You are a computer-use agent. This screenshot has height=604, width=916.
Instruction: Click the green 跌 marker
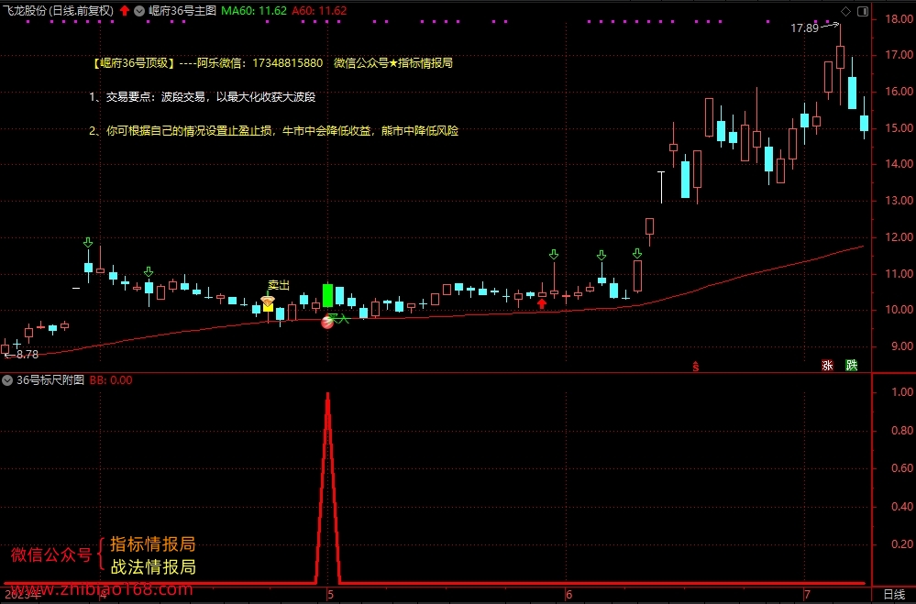pyautogui.click(x=852, y=365)
